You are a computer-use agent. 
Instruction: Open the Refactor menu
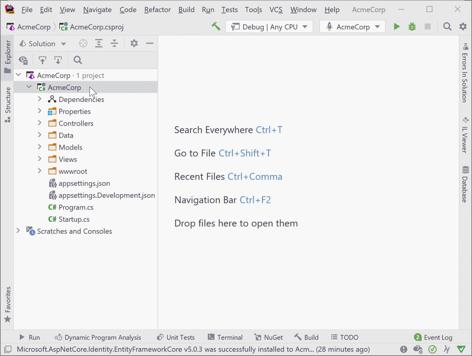point(157,10)
